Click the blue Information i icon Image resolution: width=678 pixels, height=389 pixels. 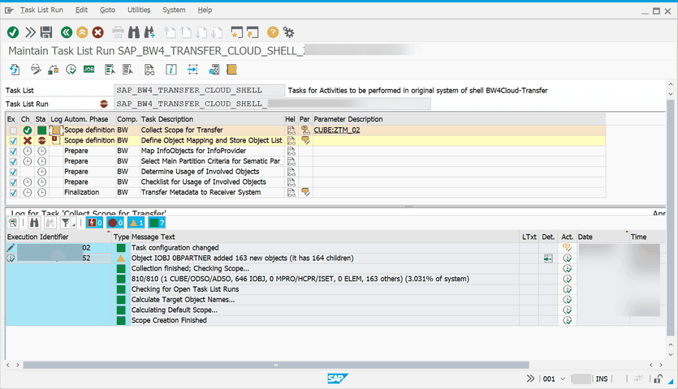[171, 70]
